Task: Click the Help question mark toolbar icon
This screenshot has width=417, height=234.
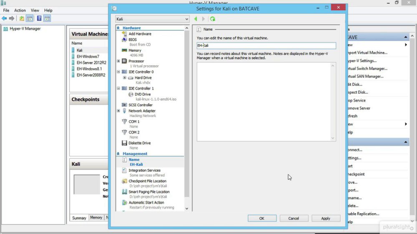Action: tap(39, 18)
